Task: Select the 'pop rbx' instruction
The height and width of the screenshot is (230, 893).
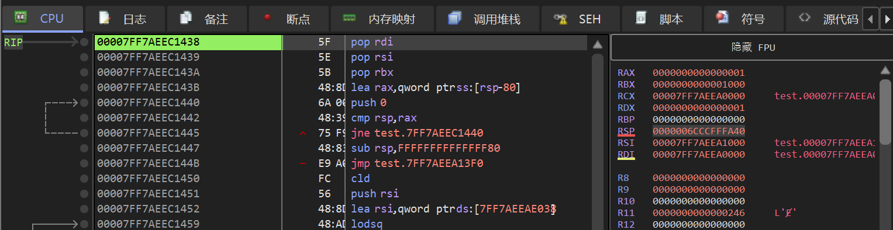Action: (371, 72)
